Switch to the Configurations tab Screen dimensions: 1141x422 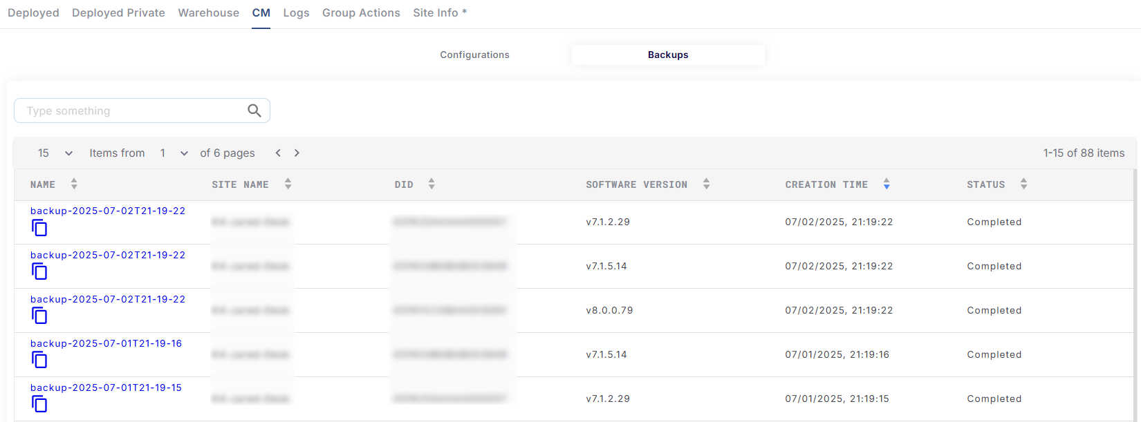pos(474,55)
